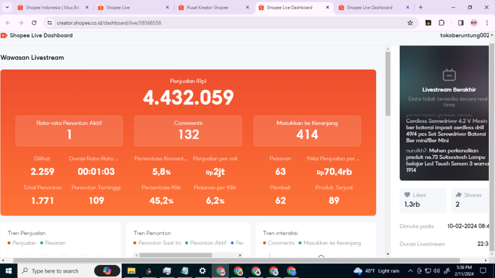Screen dimensions: 495x278
Task: Click the Persentase Klik value 45,2%
Action: point(161,200)
